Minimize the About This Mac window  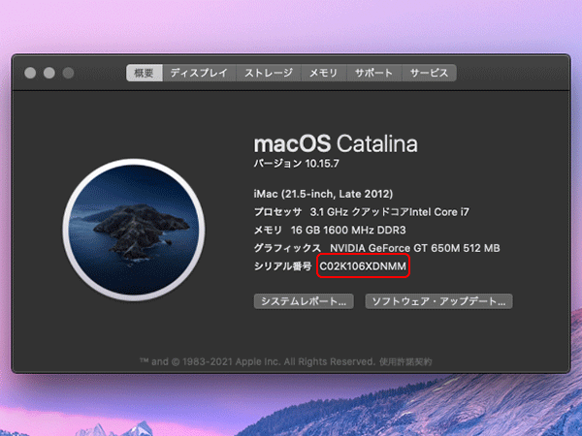(49, 73)
